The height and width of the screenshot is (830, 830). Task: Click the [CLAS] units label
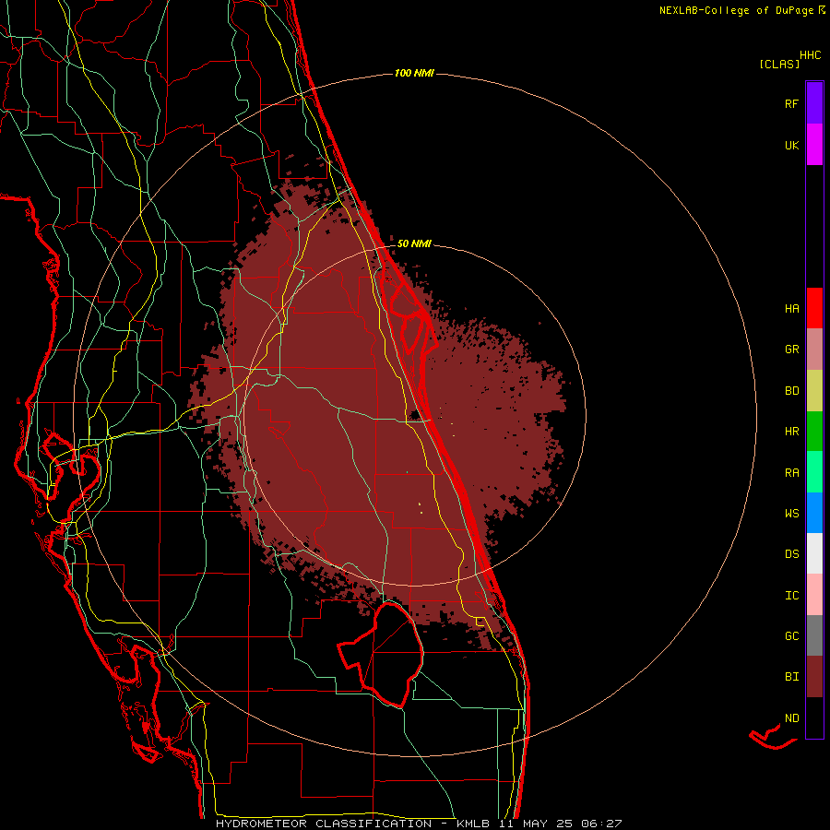coord(779,64)
